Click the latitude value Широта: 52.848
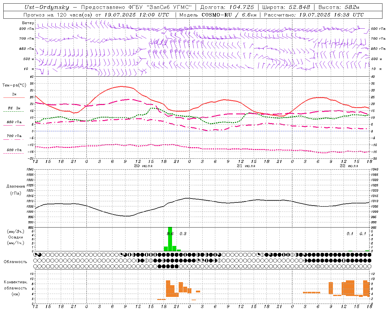This screenshot has width=387, height=309. pos(286,8)
